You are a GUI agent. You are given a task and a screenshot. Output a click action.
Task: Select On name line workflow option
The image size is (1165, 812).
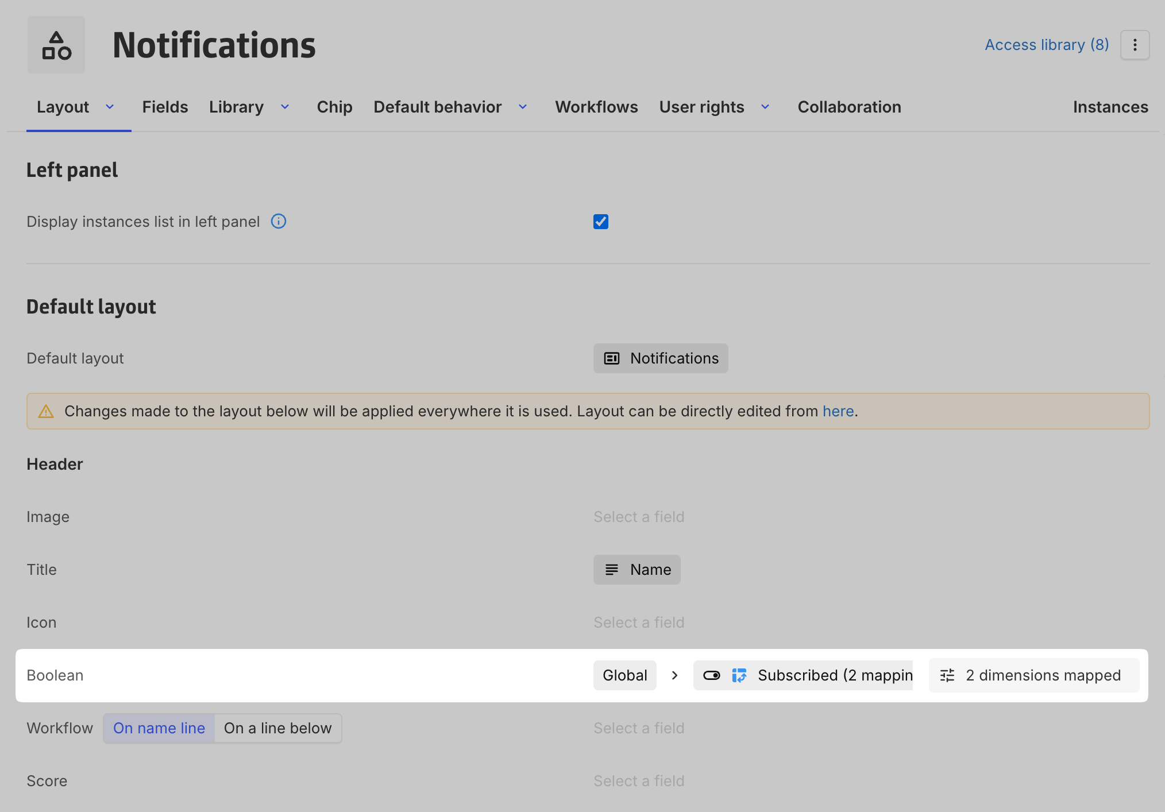pyautogui.click(x=159, y=728)
